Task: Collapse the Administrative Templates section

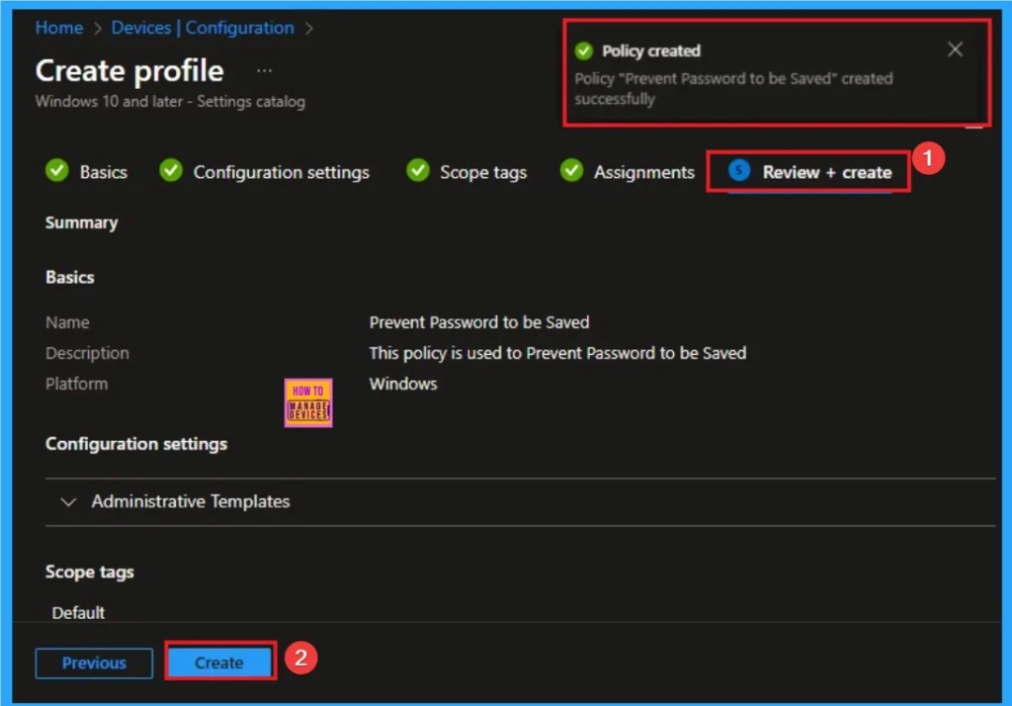Action: point(68,501)
